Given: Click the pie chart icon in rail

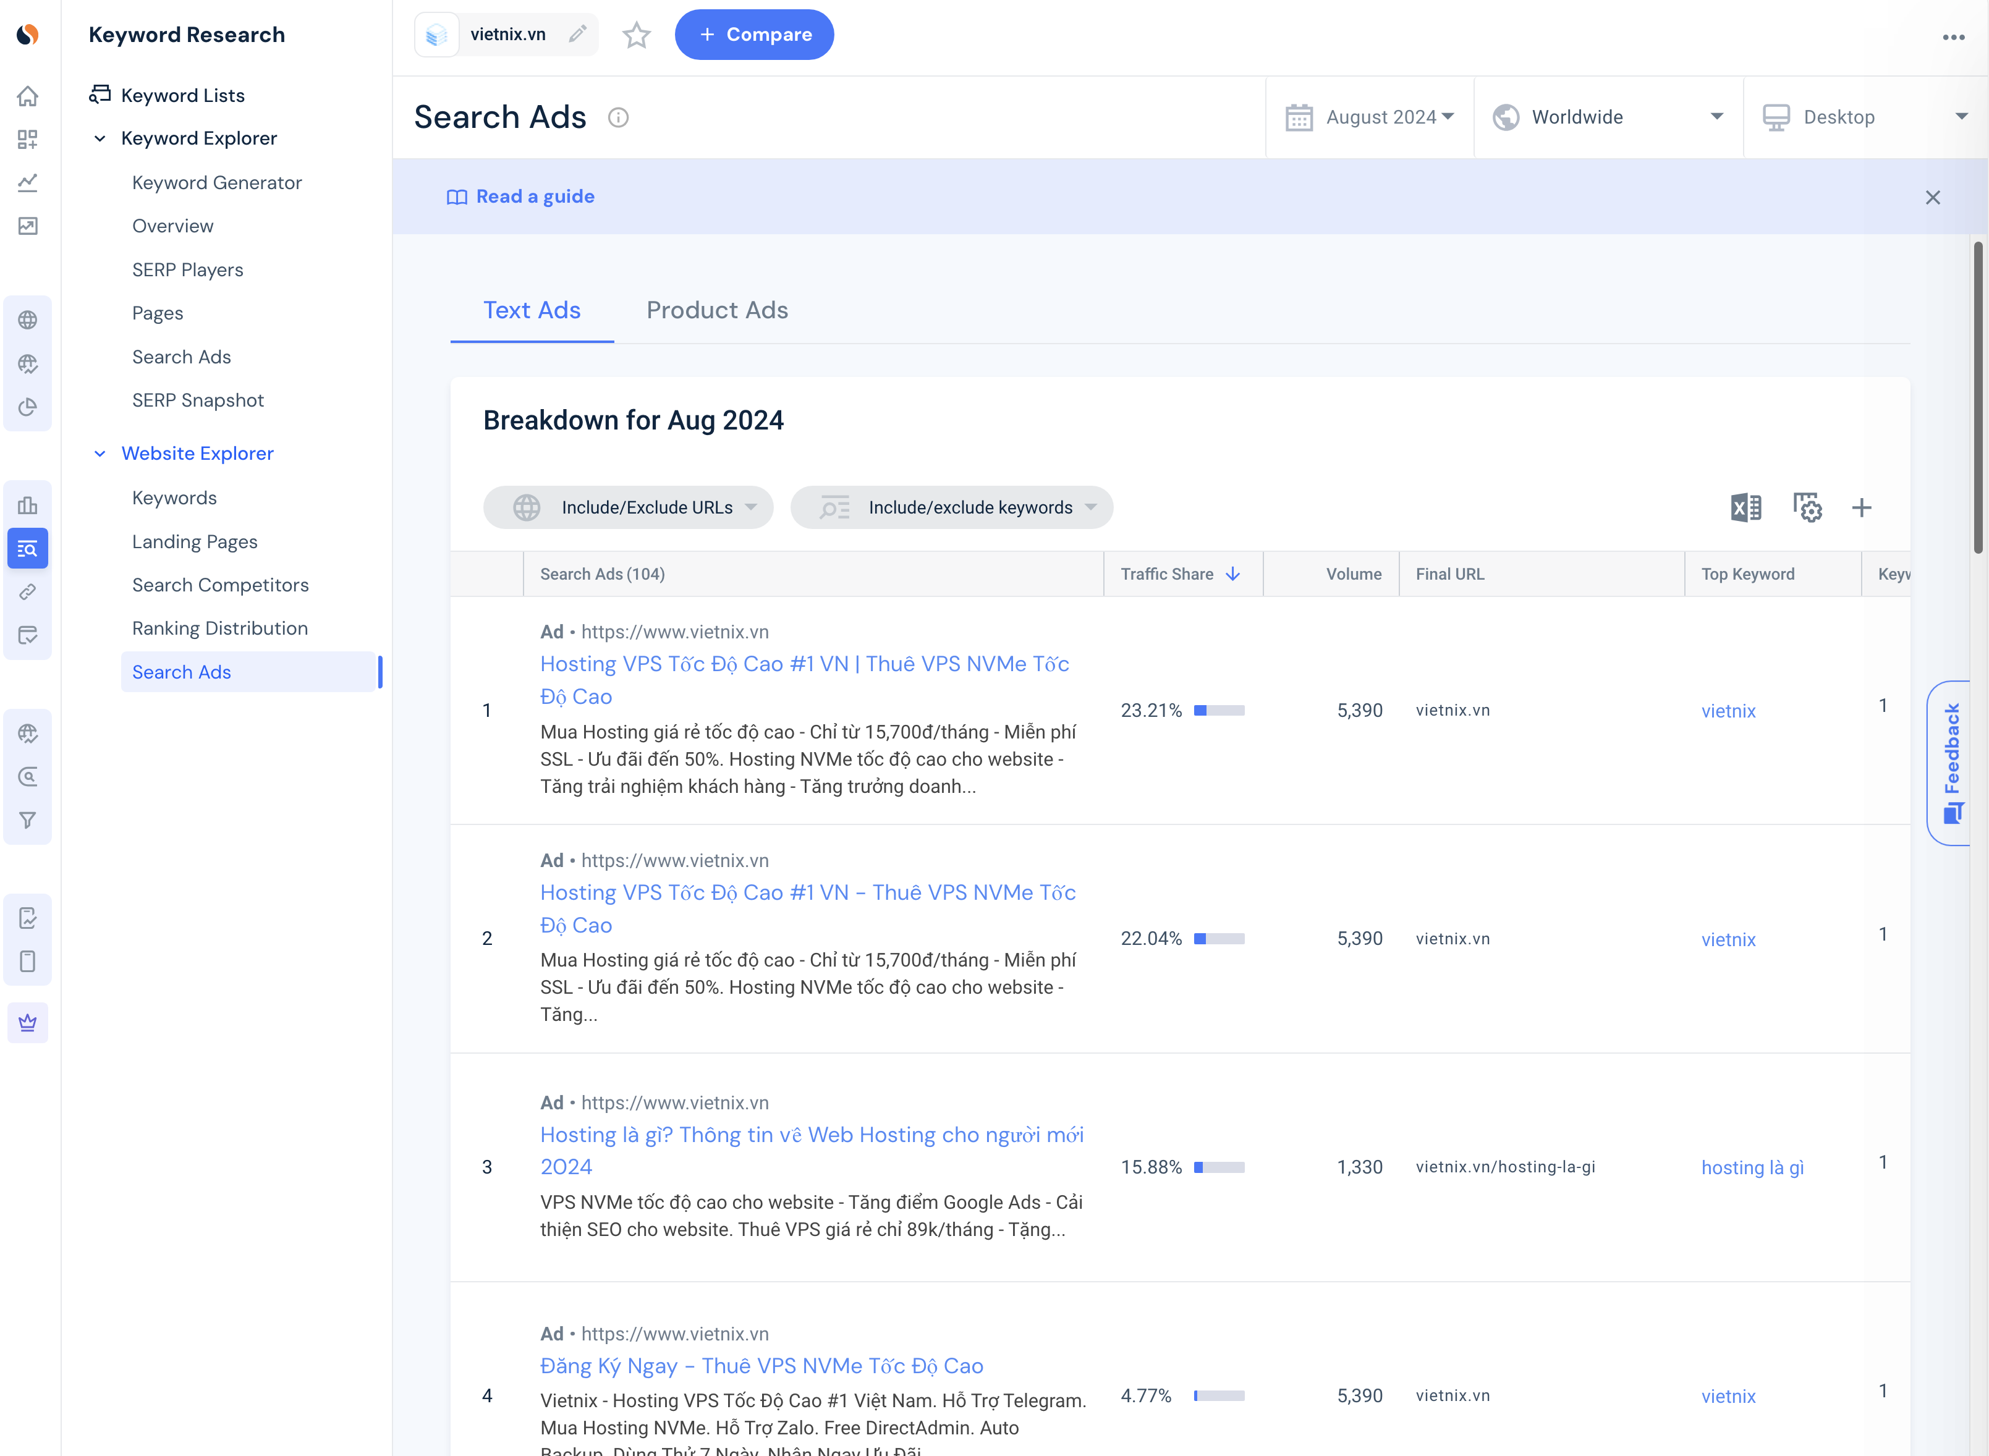Looking at the screenshot, I should (x=28, y=407).
